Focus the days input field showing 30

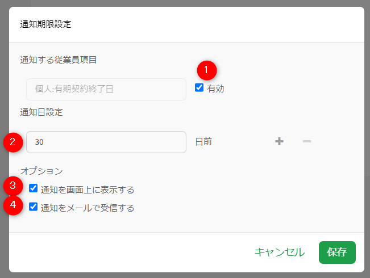(106, 142)
